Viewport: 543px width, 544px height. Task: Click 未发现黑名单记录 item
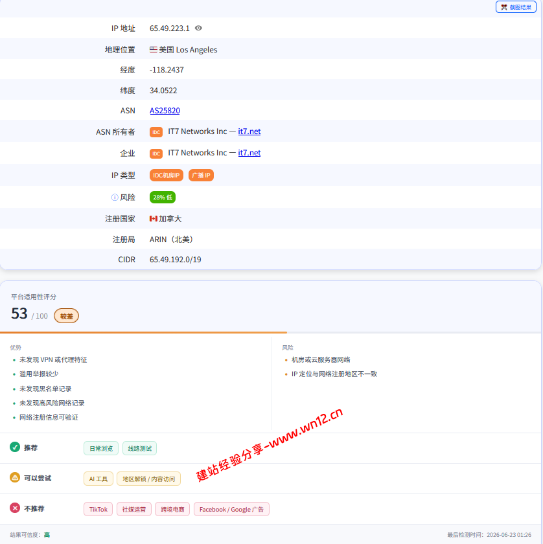(45, 389)
